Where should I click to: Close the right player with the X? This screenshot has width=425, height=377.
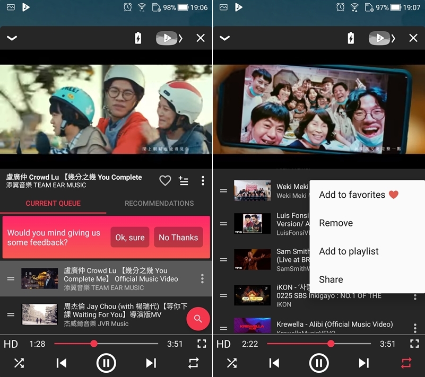413,38
